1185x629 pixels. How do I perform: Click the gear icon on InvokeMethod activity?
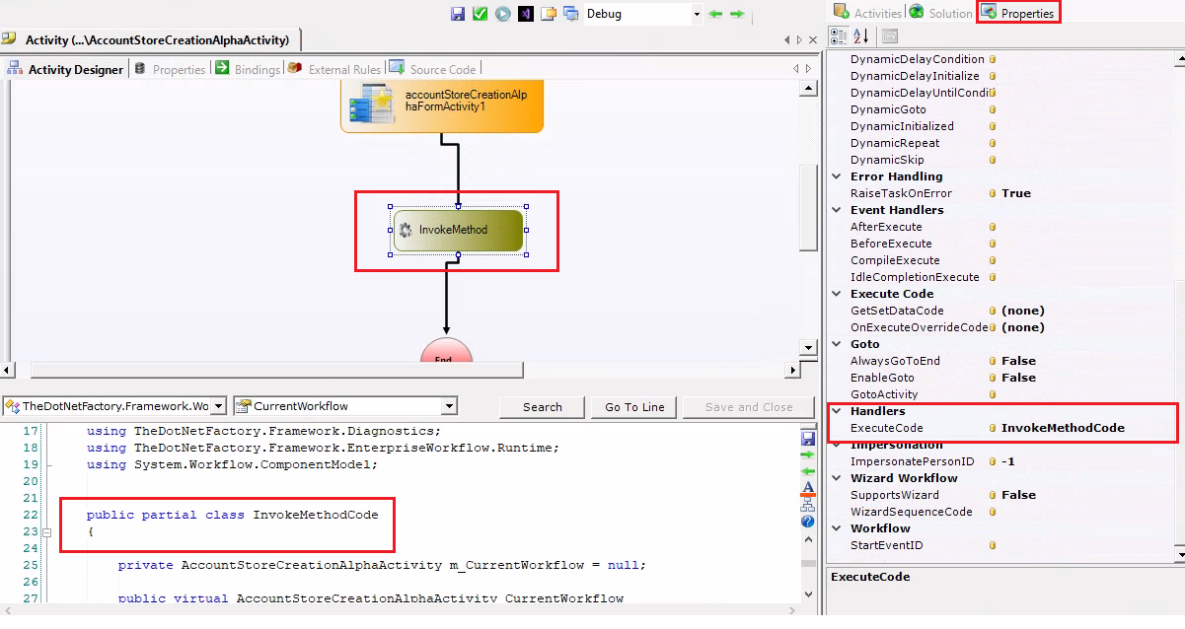coord(406,230)
